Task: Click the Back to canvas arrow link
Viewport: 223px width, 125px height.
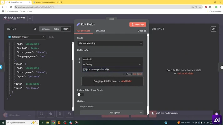Action: (x=14, y=17)
